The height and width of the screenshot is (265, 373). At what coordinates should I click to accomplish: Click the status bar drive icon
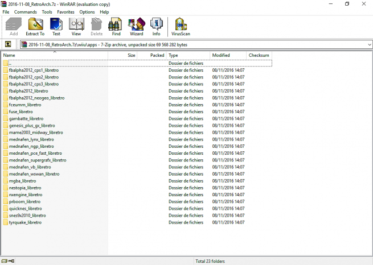[x=5, y=261]
